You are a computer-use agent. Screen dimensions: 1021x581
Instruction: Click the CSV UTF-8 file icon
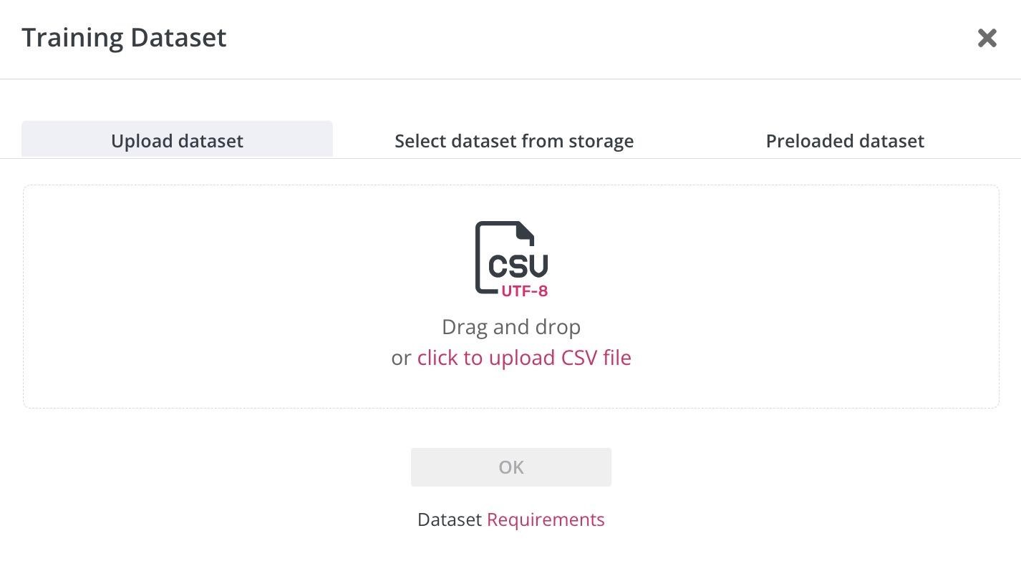(511, 258)
